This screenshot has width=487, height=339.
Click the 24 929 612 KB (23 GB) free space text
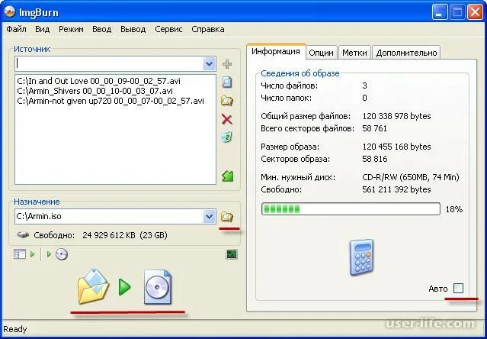(x=125, y=235)
